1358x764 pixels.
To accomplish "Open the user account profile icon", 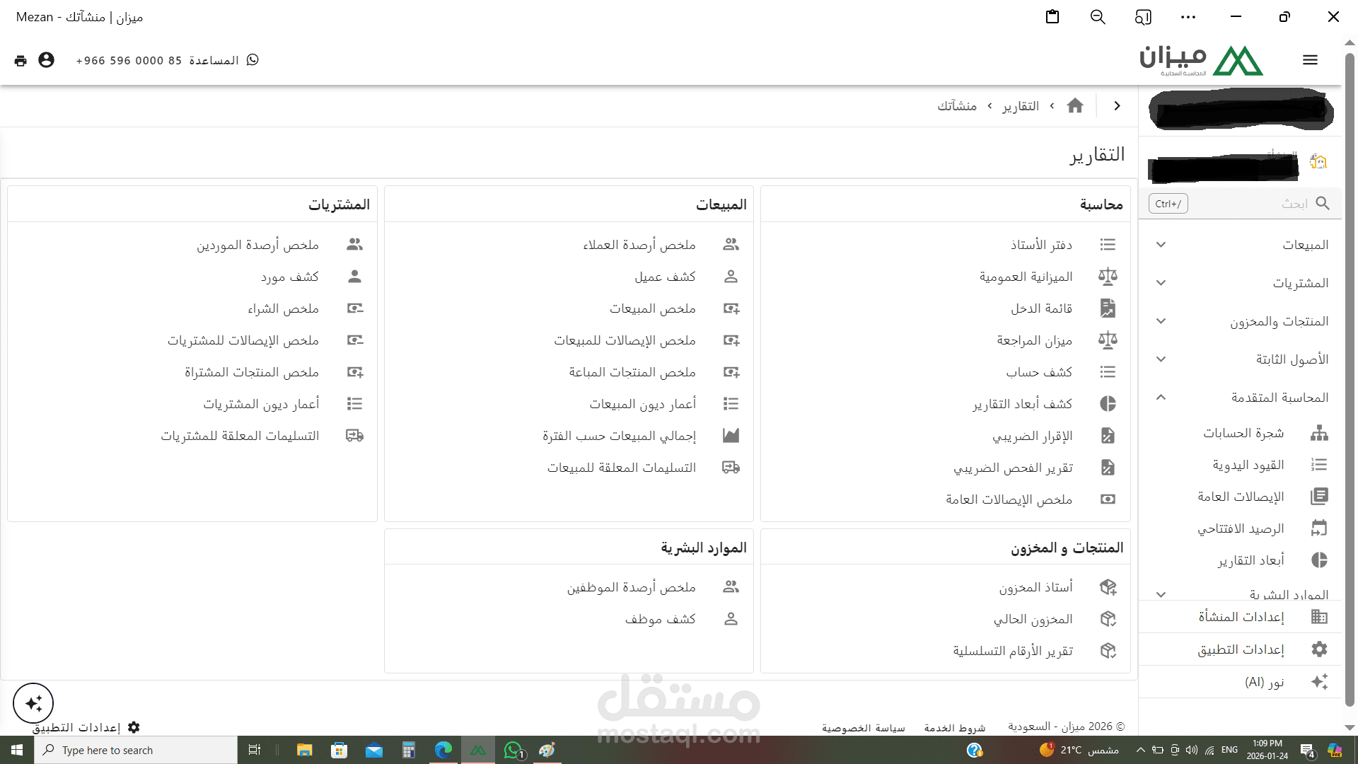I will (46, 60).
